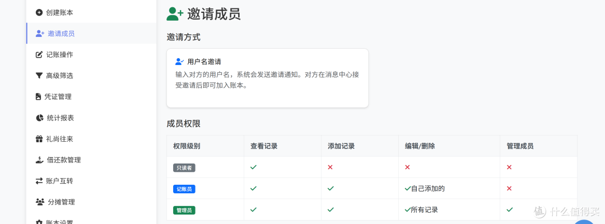
Task: Click red cross under 管理成员 for 只读者
Action: (x=509, y=167)
